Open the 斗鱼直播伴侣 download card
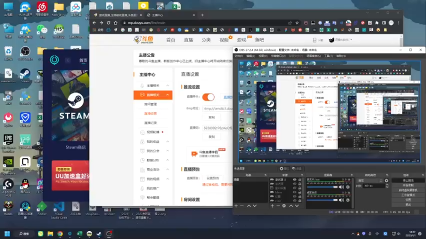This screenshot has height=239, width=426. 208,153
